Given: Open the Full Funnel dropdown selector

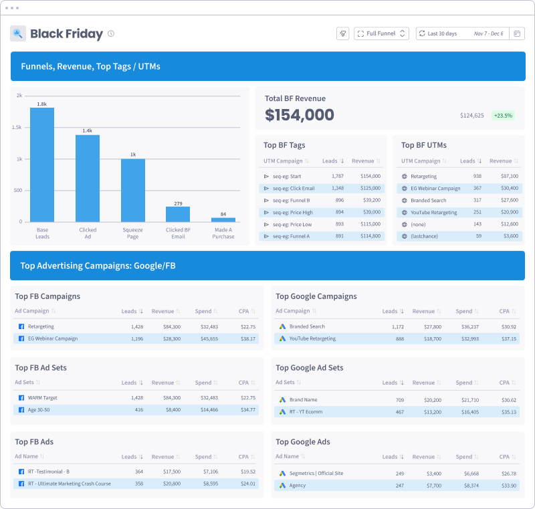Looking at the screenshot, I should [381, 33].
